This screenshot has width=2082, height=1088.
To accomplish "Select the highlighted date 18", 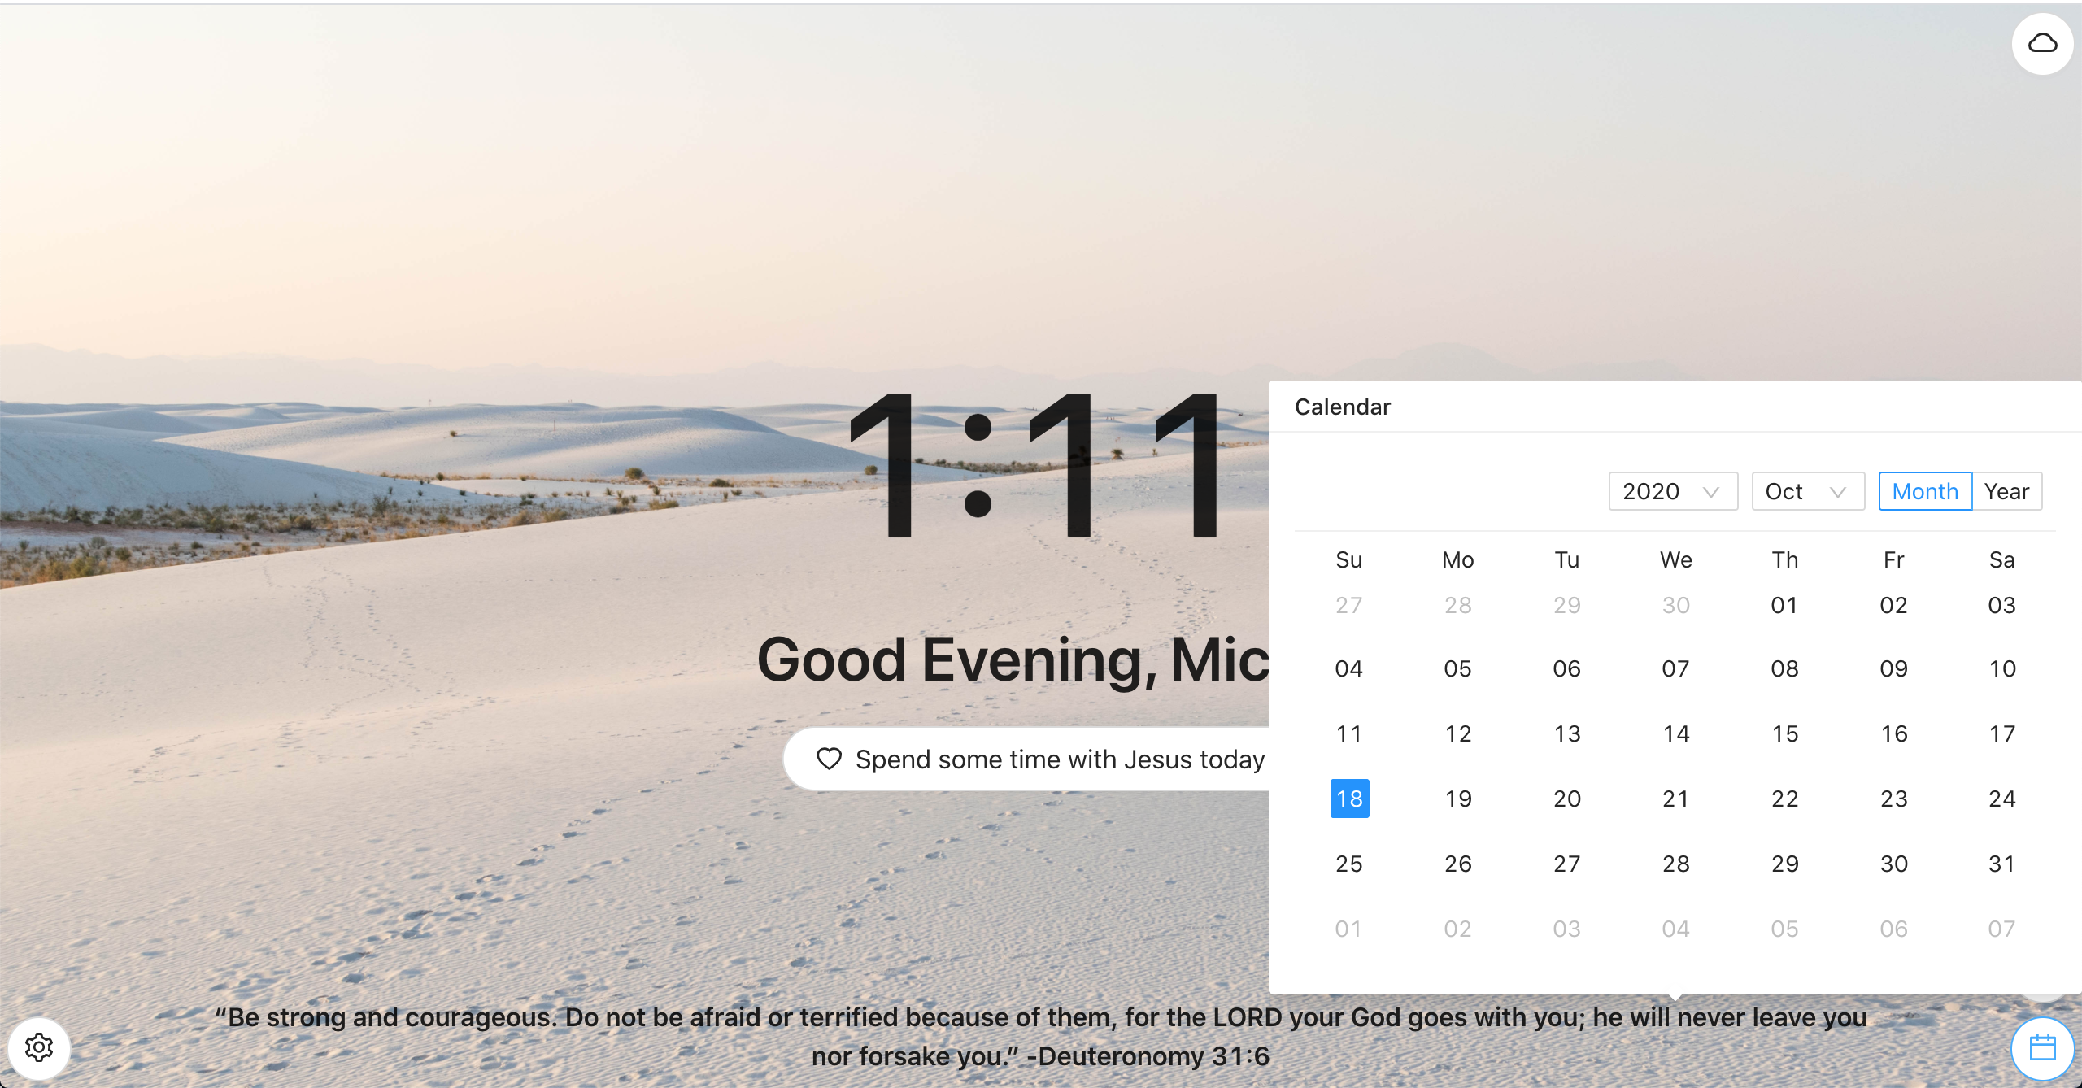I will pos(1349,799).
